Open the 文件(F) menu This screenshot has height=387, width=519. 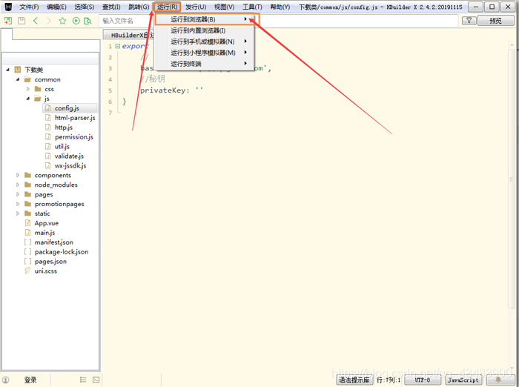click(29, 7)
